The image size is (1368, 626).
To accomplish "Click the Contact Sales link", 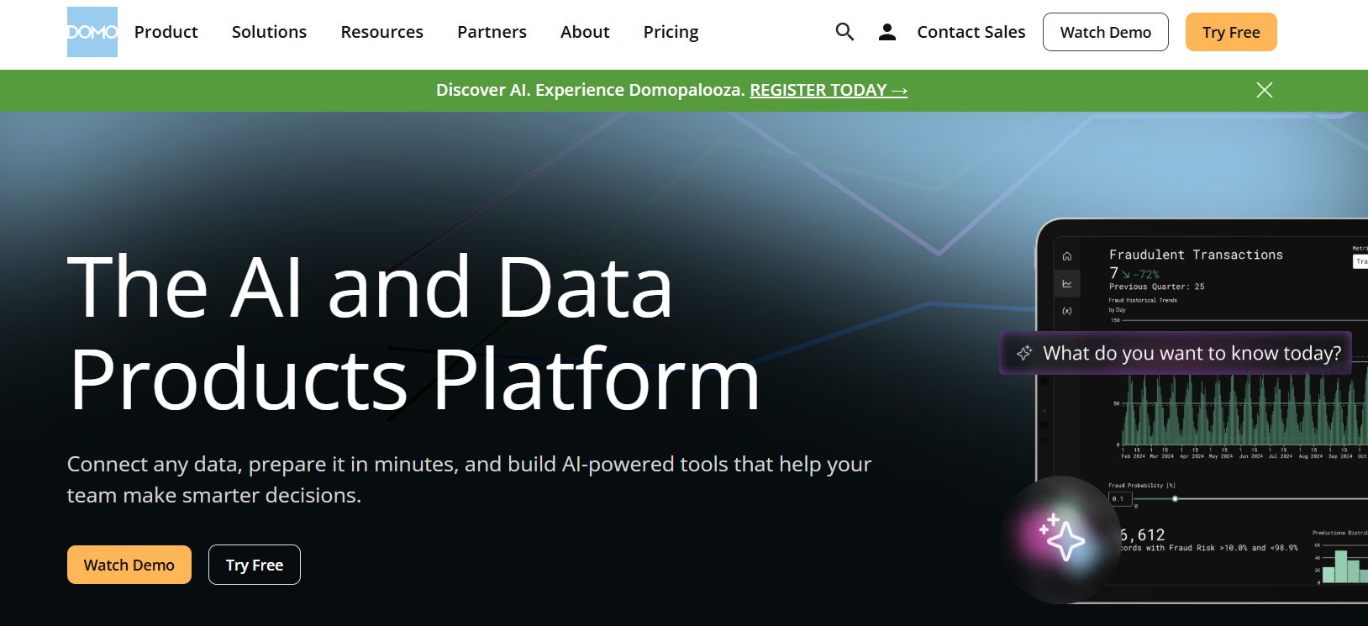I will click(x=971, y=32).
